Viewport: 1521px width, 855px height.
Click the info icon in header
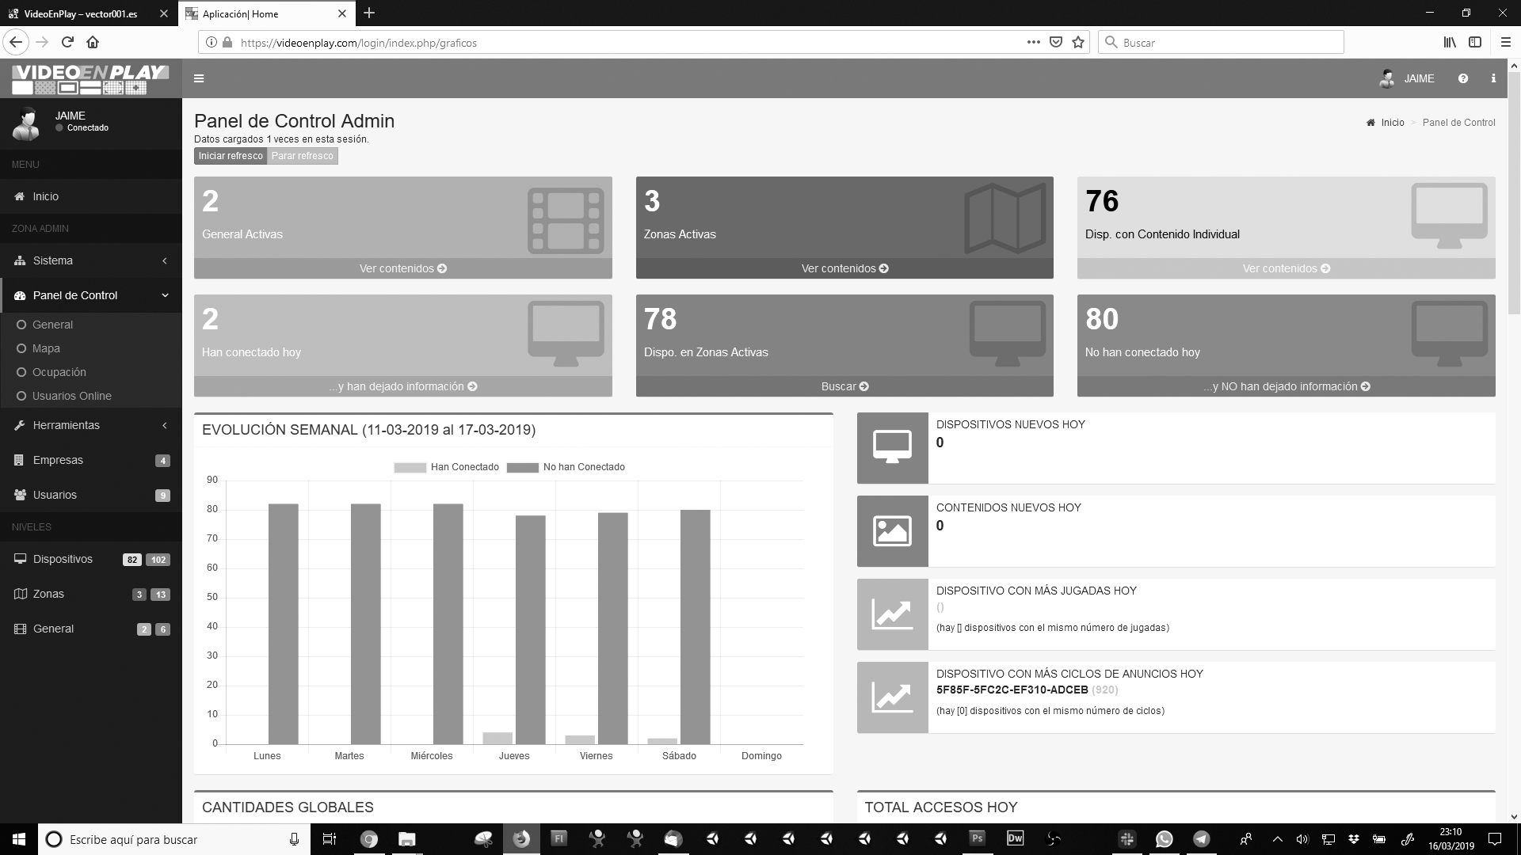pyautogui.click(x=1493, y=78)
